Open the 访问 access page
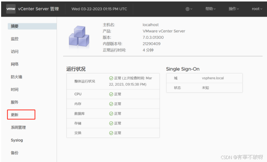The image size is (267, 162). point(14,51)
